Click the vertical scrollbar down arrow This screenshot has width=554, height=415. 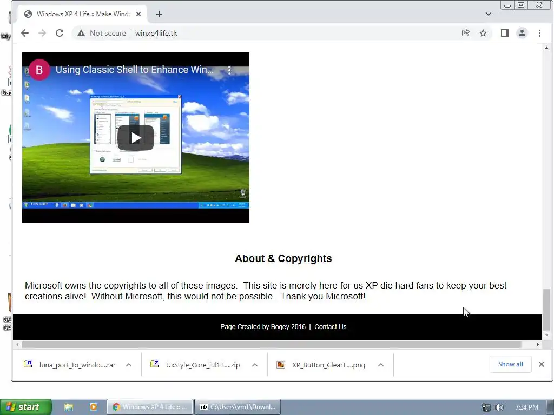click(546, 335)
